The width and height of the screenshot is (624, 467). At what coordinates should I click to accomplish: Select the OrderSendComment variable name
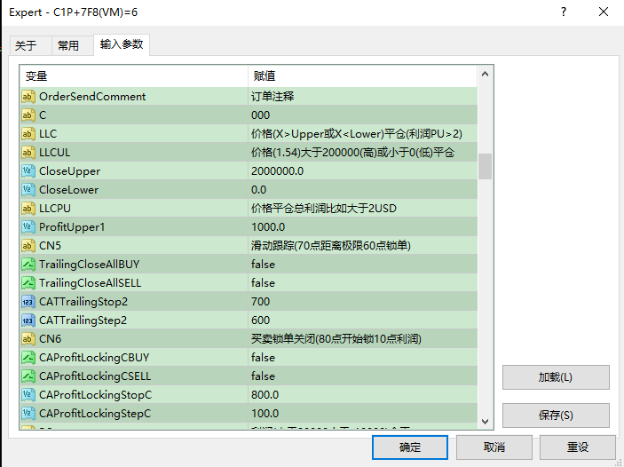(x=92, y=97)
